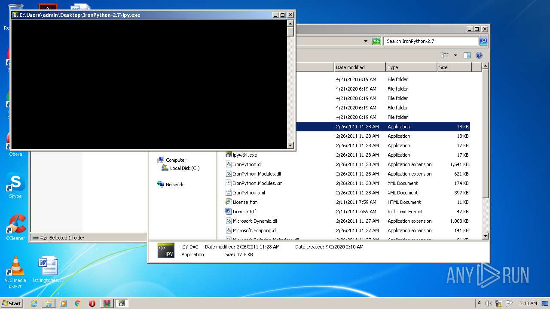Click the console window scroll-down arrow
The image size is (550, 309).
tap(290, 145)
